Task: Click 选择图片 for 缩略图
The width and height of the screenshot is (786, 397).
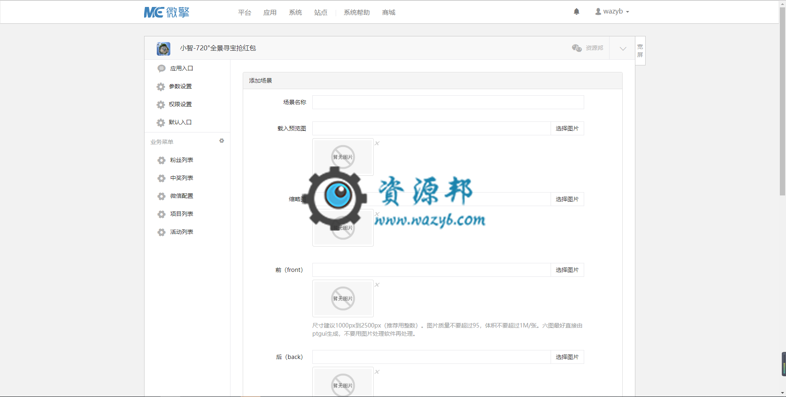Action: pyautogui.click(x=567, y=199)
